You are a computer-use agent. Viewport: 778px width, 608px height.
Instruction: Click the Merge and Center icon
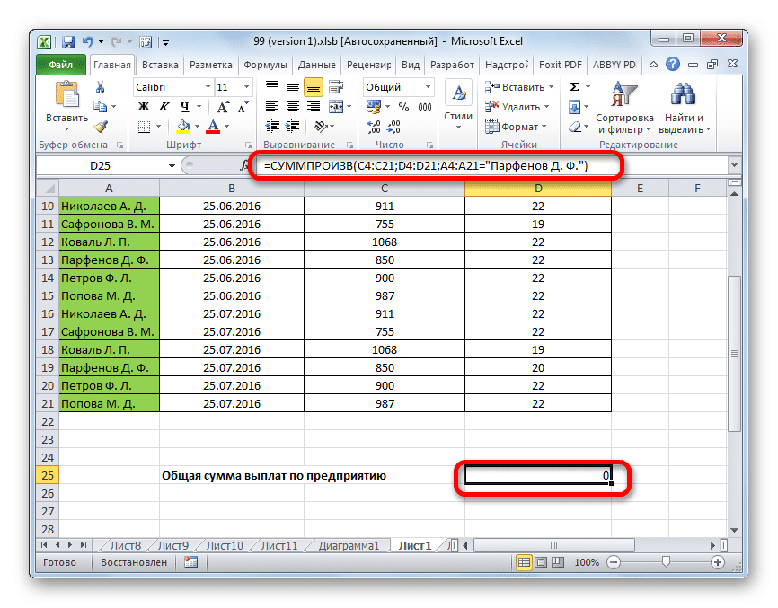point(336,107)
